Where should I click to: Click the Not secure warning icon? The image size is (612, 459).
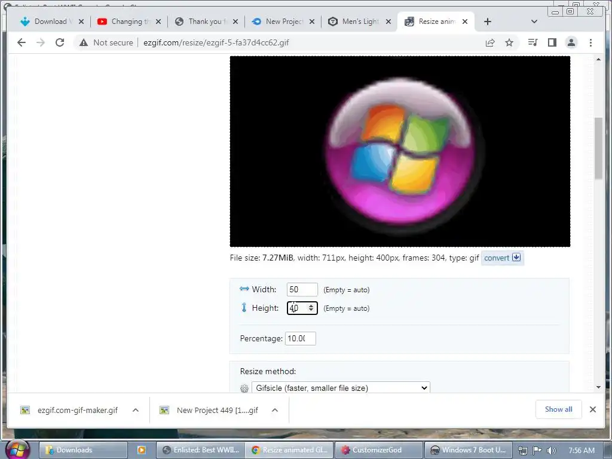pyautogui.click(x=84, y=42)
